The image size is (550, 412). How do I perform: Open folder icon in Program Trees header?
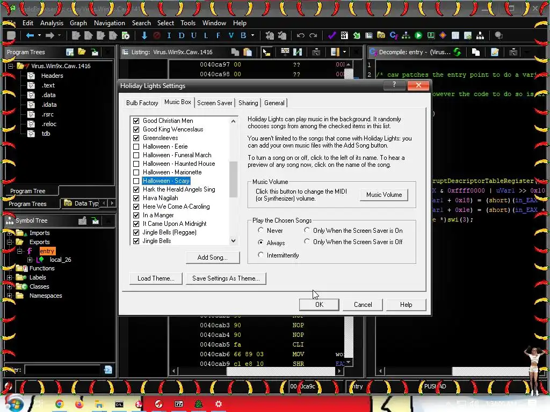[82, 52]
